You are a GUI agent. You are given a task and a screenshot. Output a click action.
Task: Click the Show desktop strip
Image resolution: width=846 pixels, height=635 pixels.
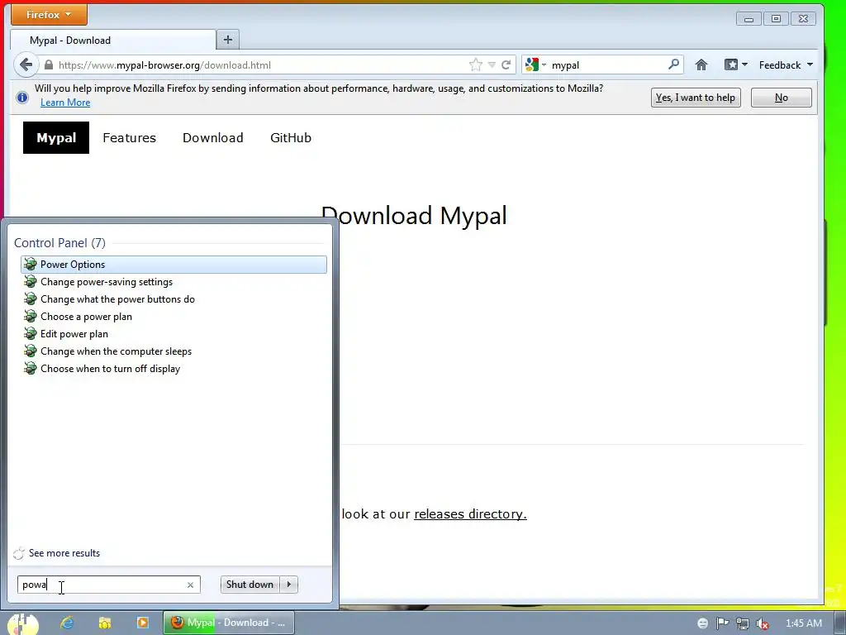pyautogui.click(x=840, y=623)
